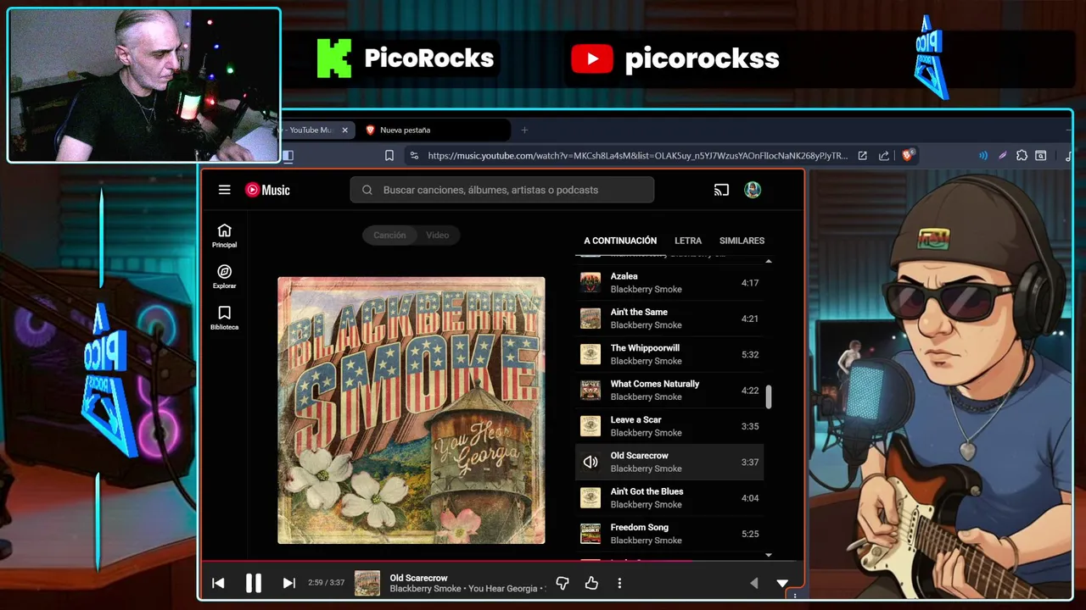
Task: Pause the current song
Action: tap(253, 583)
